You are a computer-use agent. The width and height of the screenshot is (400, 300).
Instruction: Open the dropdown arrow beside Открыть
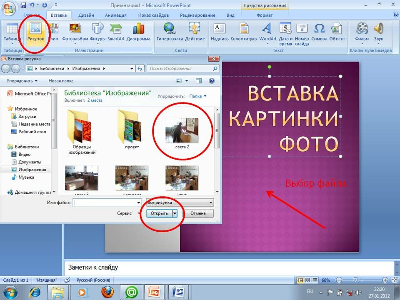[x=175, y=213]
